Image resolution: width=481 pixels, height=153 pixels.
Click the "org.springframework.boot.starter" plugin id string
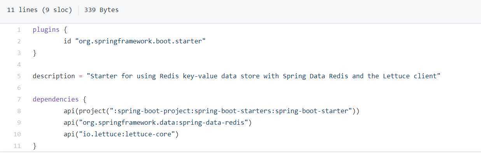140,41
